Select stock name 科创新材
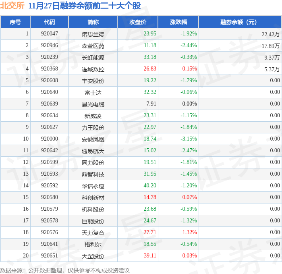 click(x=93, y=198)
